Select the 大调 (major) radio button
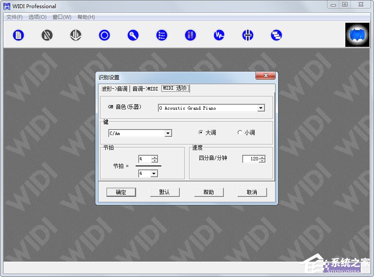Image resolution: width=374 pixels, height=277 pixels. pos(201,132)
